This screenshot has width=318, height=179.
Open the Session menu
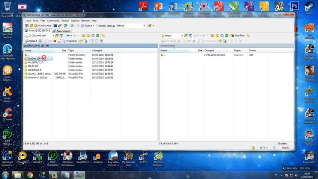coord(65,21)
